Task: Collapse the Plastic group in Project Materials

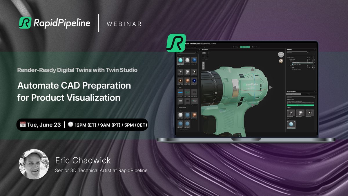Action: coord(287,119)
